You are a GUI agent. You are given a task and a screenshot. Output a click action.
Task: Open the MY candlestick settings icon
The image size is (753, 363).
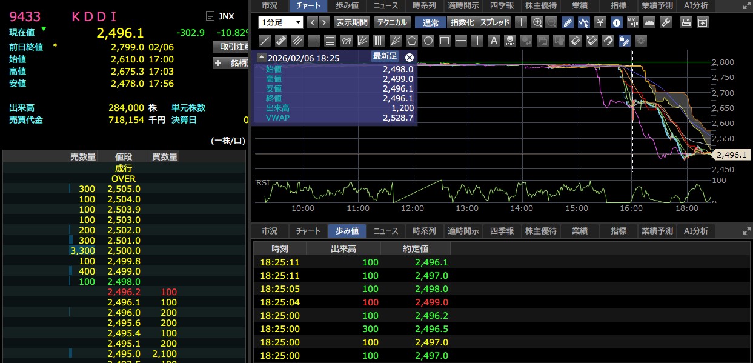click(632, 23)
